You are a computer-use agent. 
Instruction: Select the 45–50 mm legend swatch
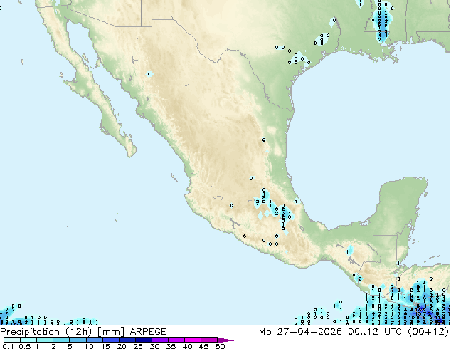(x=209, y=340)
